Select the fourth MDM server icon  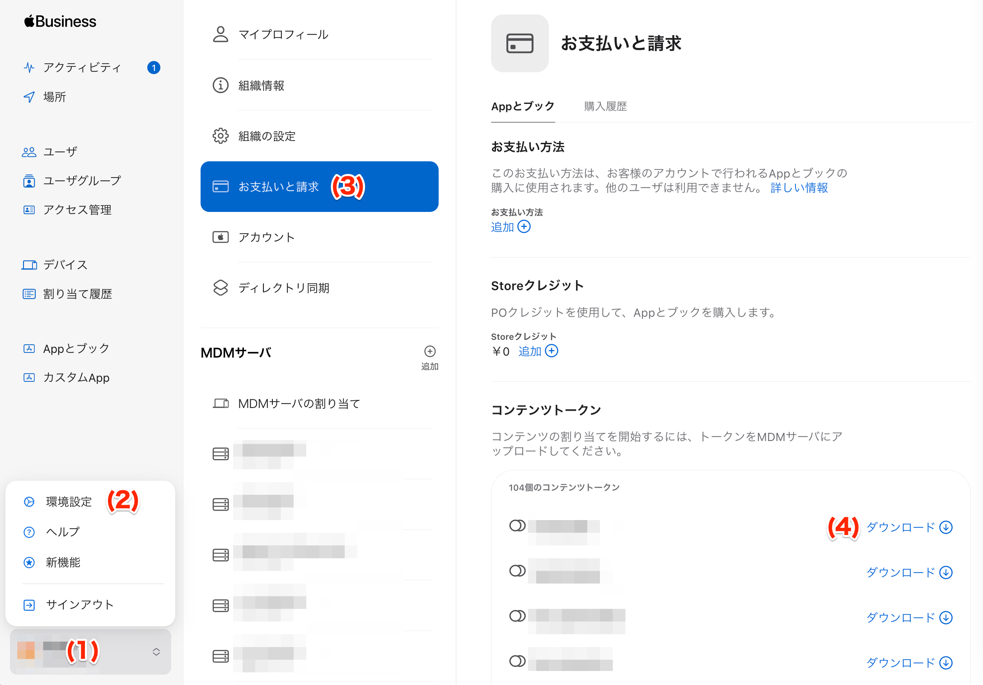220,606
